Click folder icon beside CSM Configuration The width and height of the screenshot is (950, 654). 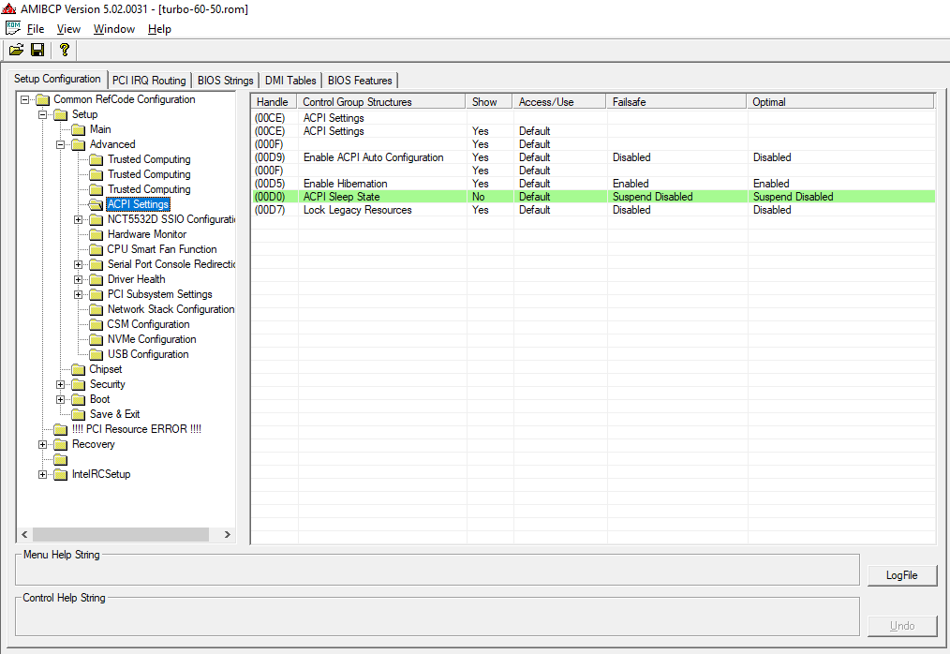pos(96,325)
